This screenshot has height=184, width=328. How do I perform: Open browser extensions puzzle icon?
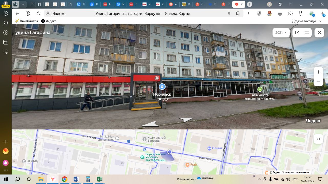click(290, 14)
